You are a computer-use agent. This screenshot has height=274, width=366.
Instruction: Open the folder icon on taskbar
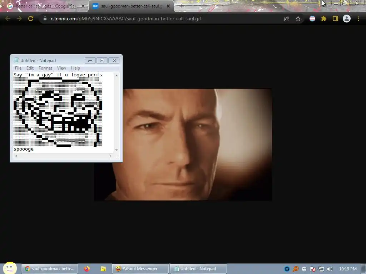[x=103, y=269]
